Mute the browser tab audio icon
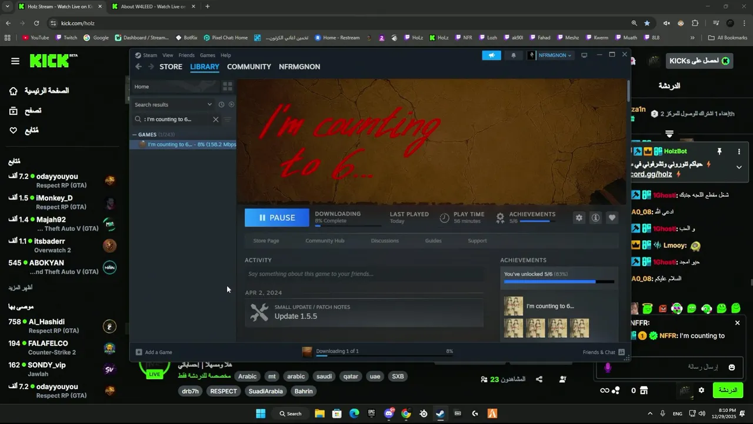This screenshot has height=424, width=753. point(667,23)
